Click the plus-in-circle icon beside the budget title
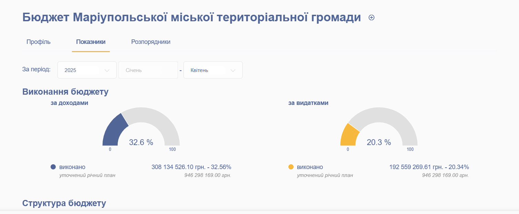 click(371, 17)
